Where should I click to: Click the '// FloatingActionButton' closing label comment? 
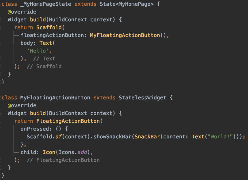point(63,160)
